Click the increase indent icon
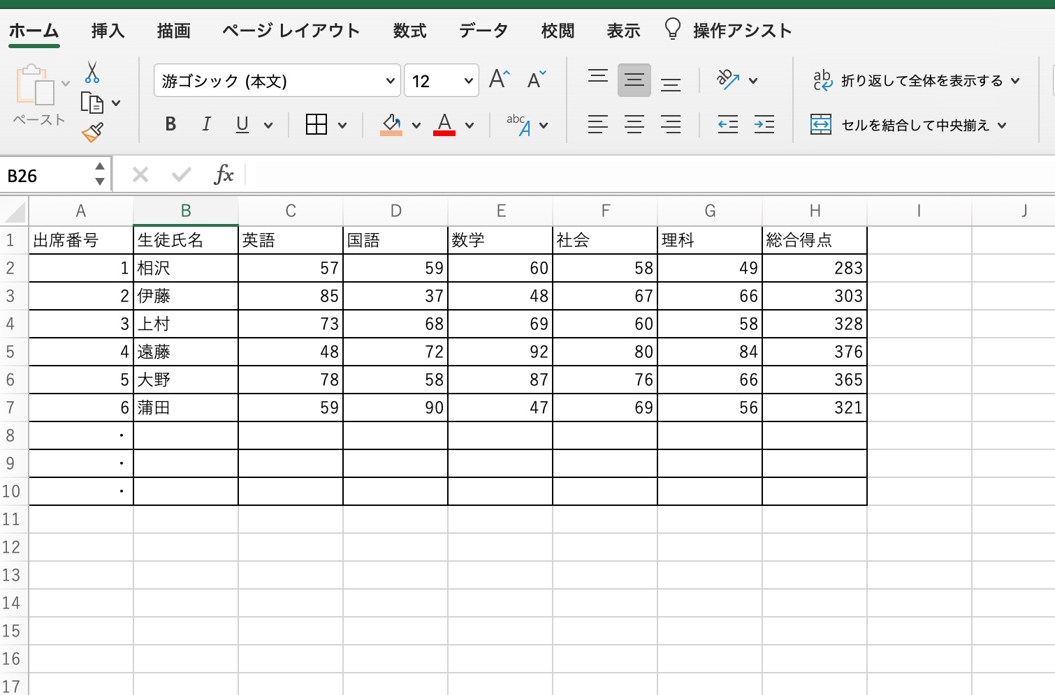 [764, 125]
